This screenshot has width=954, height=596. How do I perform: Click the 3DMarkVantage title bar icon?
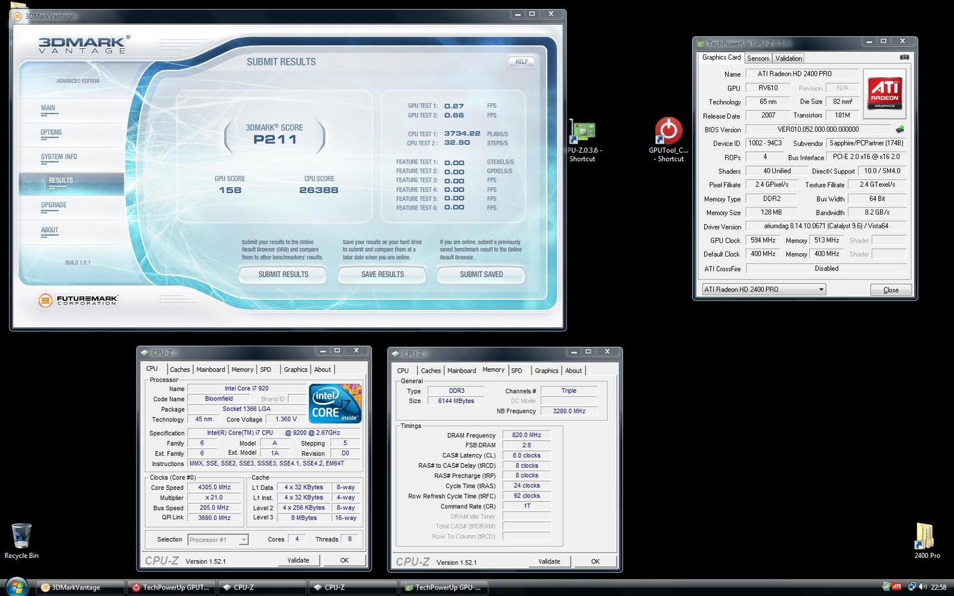tap(18, 16)
